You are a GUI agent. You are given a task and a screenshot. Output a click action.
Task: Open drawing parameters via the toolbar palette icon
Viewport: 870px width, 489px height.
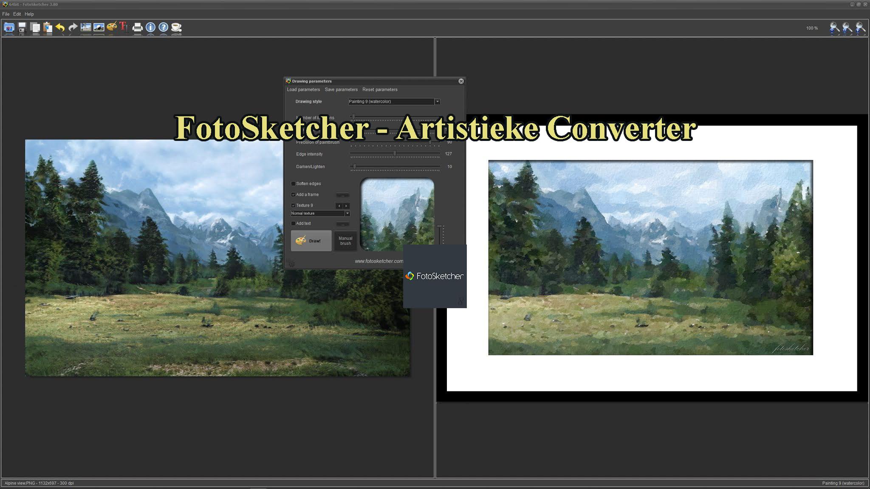pyautogui.click(x=112, y=27)
